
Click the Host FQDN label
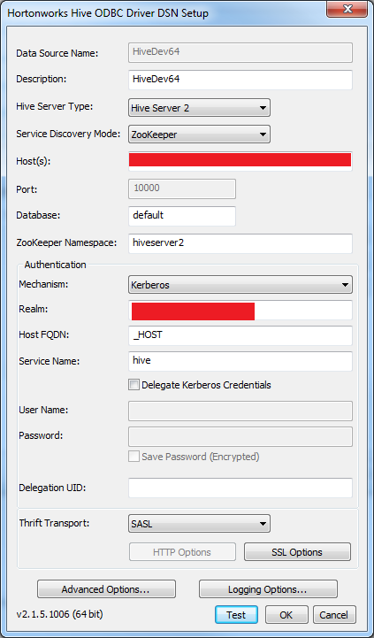44,334
